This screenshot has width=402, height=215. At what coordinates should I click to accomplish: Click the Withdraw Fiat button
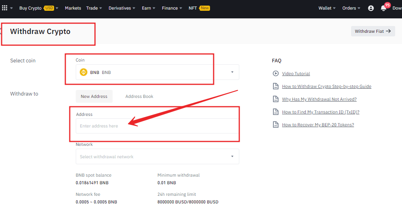click(373, 31)
